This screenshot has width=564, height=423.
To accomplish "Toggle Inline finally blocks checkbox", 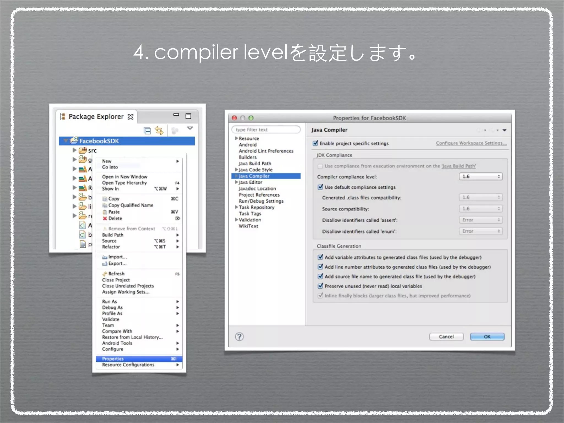I will pyautogui.click(x=320, y=295).
